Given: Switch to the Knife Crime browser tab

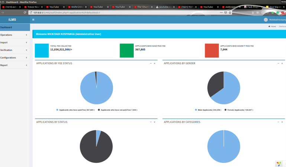Looking at the screenshot, I should coord(77,7).
